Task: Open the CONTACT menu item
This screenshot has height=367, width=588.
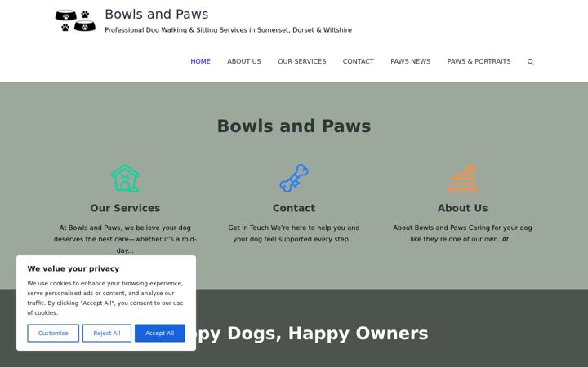Action: point(359,61)
